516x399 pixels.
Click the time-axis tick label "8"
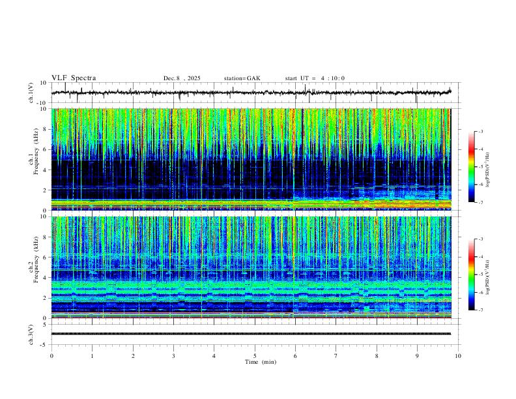click(377, 356)
